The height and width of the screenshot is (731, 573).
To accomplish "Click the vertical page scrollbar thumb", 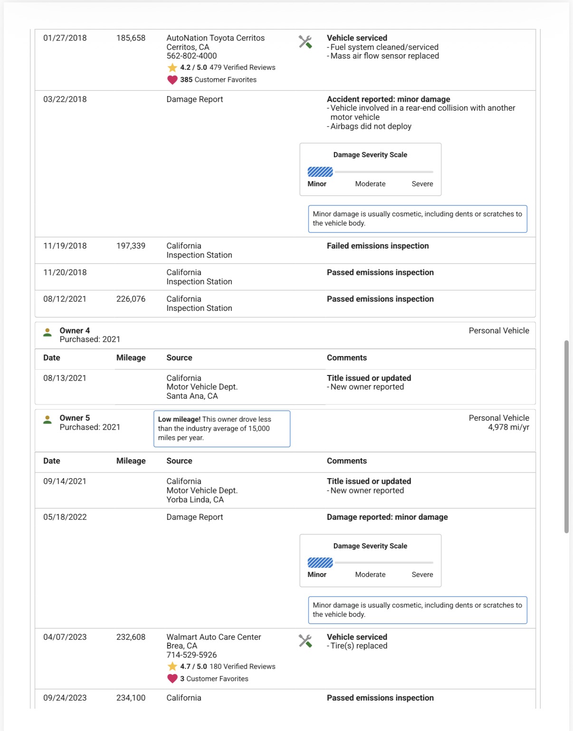I will tap(566, 436).
